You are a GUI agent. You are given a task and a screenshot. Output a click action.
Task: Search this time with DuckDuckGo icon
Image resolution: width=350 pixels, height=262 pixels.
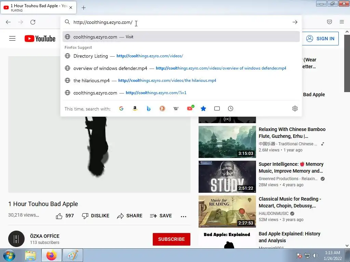point(162,108)
